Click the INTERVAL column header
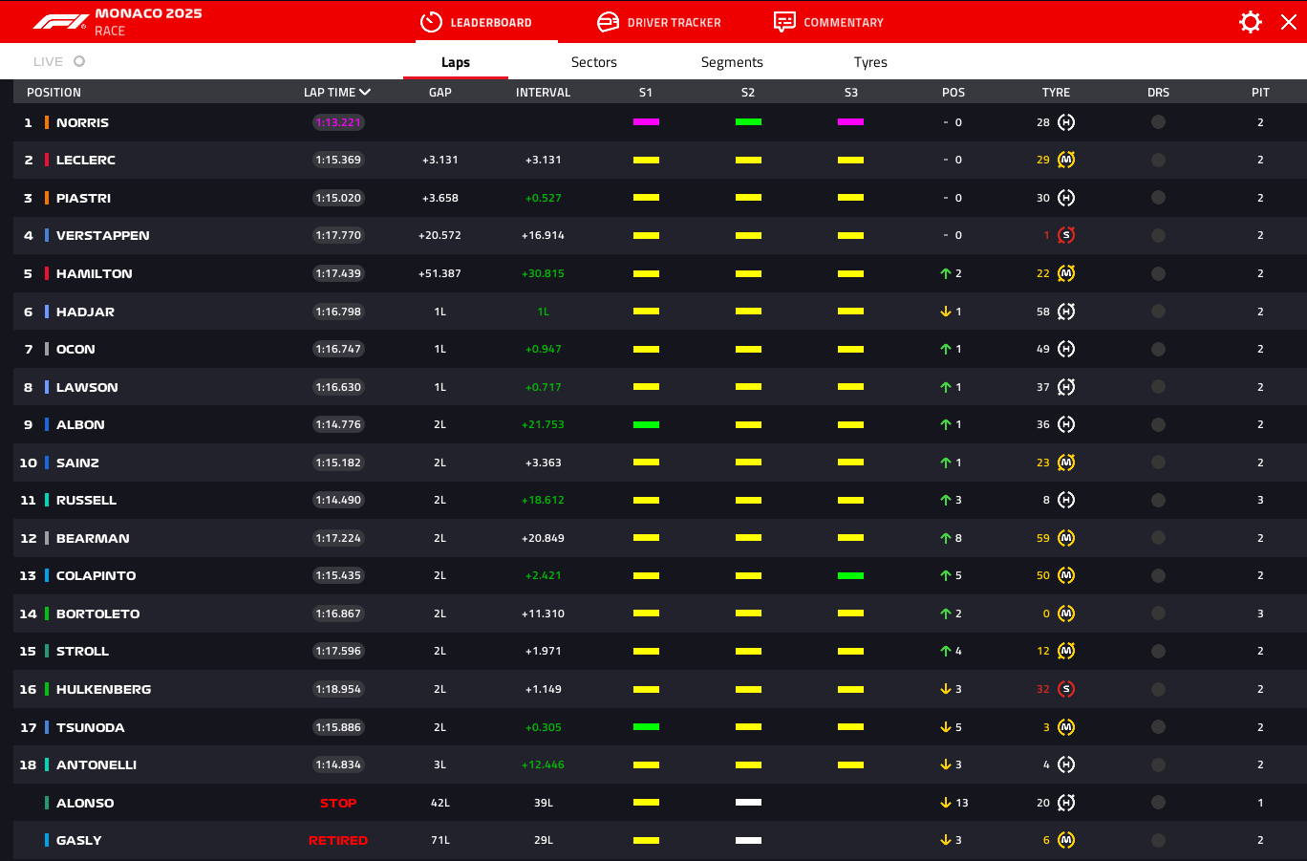Screen dimensions: 1307x861 click(543, 93)
